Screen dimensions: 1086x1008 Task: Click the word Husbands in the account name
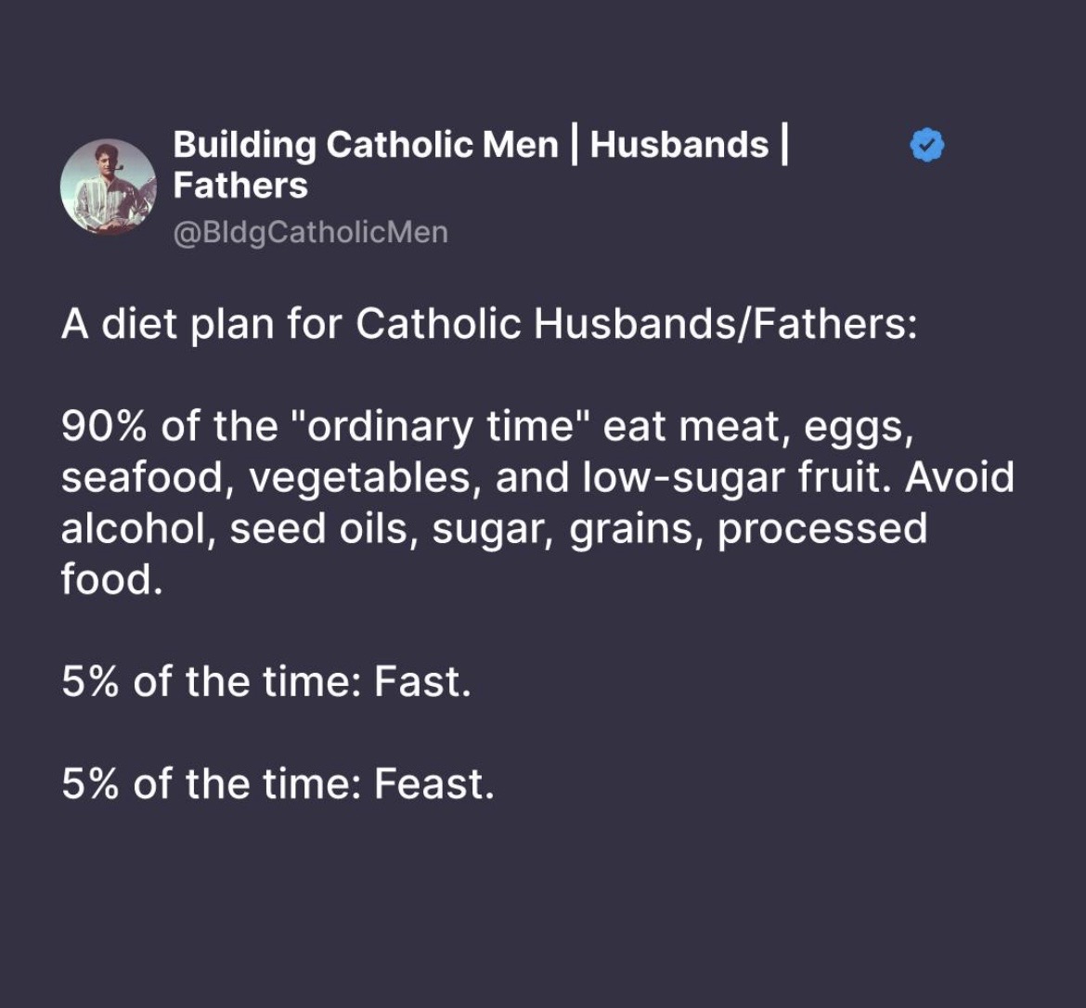point(679,145)
